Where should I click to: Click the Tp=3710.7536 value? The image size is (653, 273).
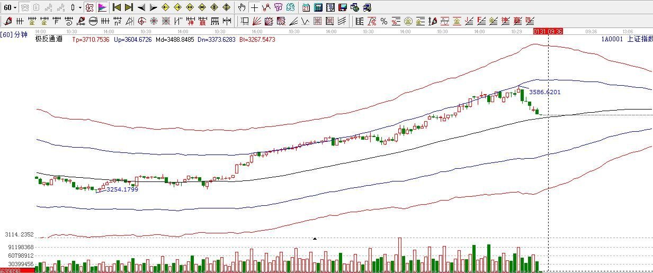91,40
